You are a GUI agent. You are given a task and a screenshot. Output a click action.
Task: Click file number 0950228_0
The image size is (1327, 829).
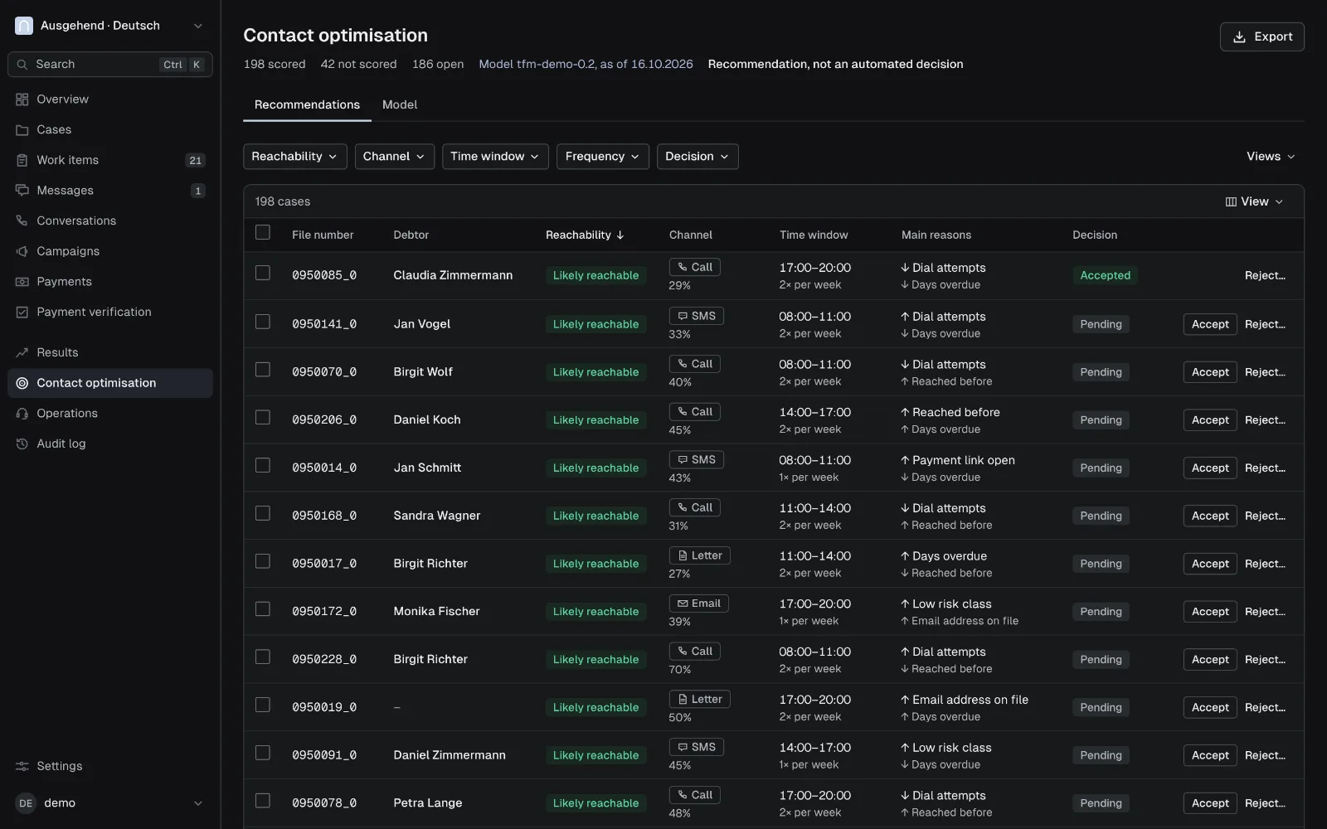click(324, 659)
